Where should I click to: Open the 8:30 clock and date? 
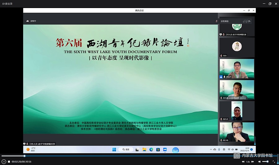(x=245, y=149)
